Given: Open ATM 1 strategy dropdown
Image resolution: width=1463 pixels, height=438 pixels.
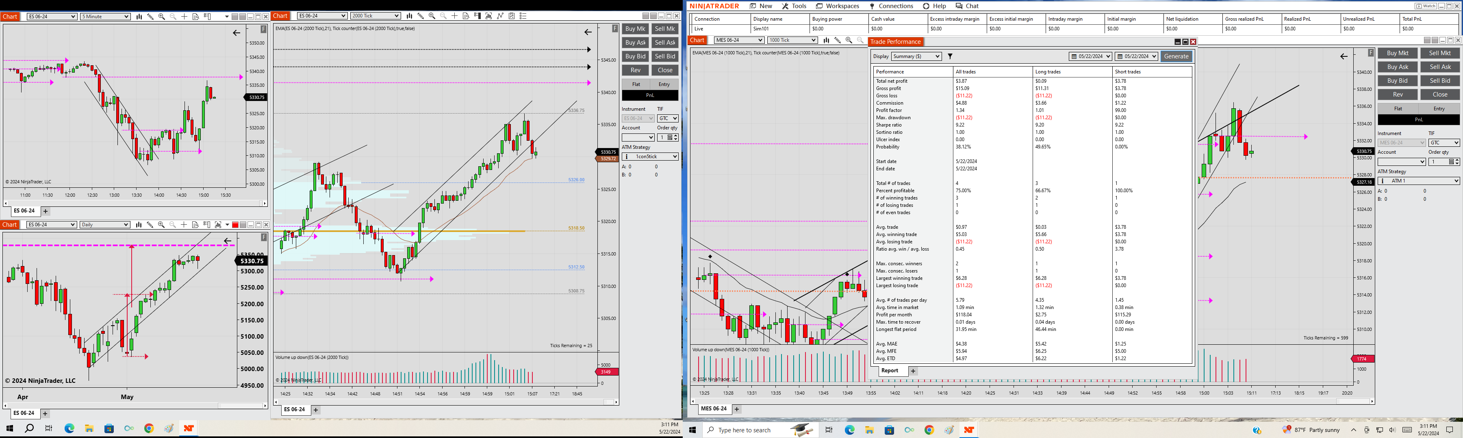Looking at the screenshot, I should (1419, 181).
